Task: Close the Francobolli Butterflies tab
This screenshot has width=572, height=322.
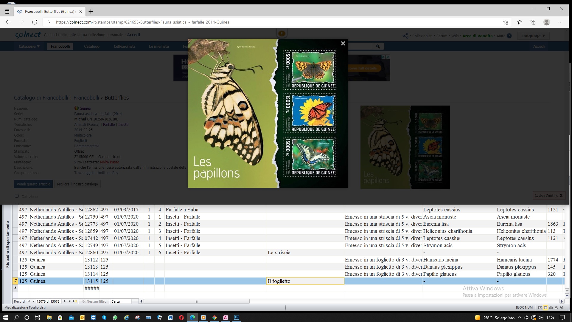Action: click(x=80, y=12)
